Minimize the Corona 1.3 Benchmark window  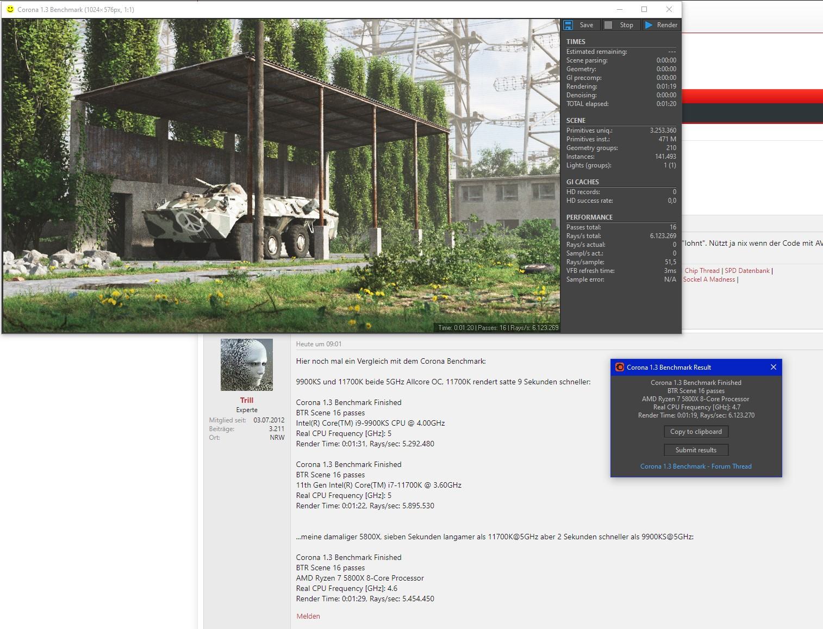620,9
